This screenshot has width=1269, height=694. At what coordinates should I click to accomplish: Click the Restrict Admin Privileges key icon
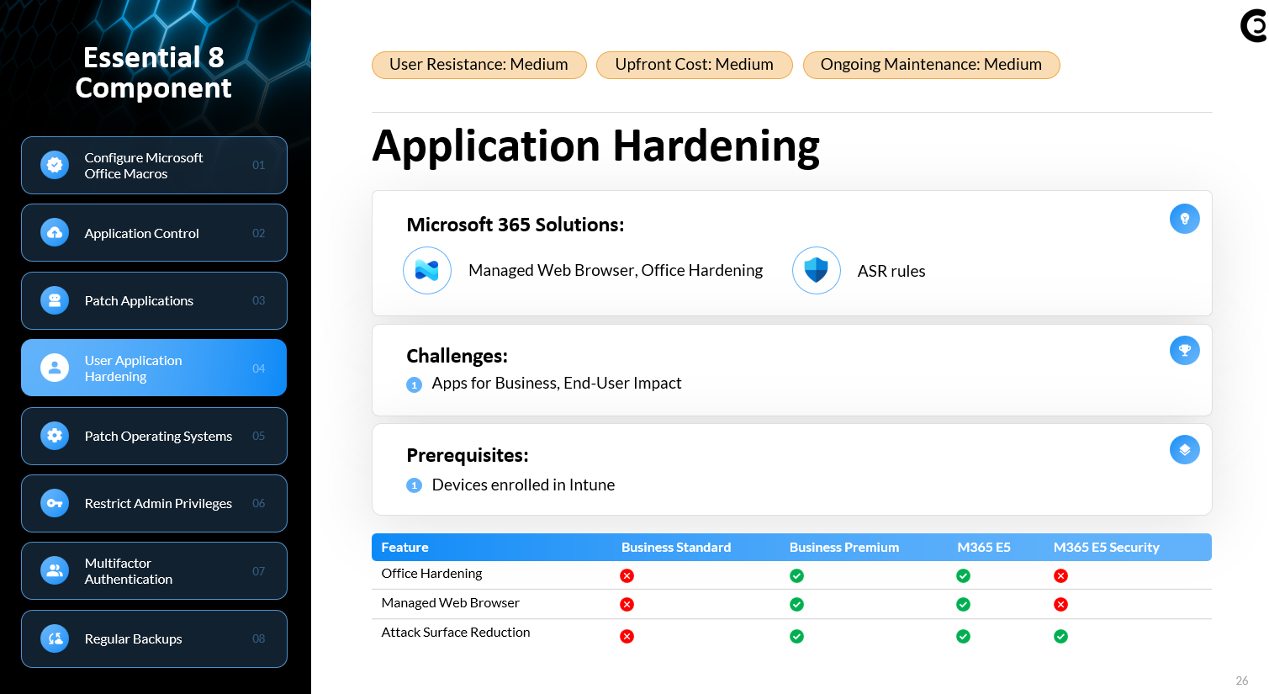click(55, 504)
